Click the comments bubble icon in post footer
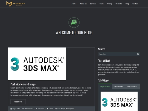The width and height of the screenshot is (148, 111). tap(23, 109)
